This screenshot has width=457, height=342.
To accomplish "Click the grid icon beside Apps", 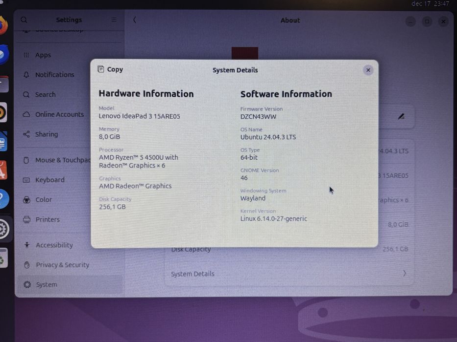I will pyautogui.click(x=26, y=55).
